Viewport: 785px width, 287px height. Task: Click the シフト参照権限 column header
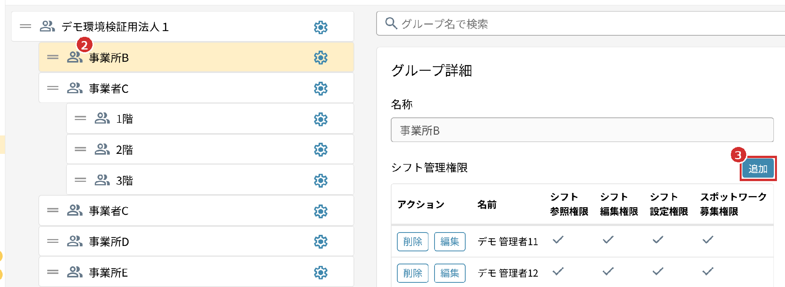coord(569,204)
